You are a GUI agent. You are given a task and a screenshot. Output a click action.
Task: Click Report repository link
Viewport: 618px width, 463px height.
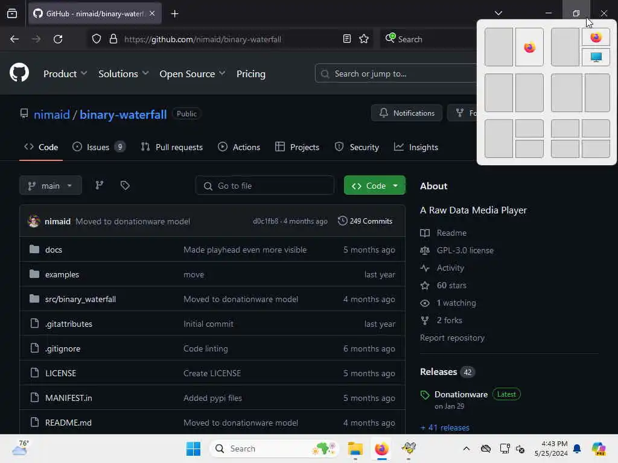point(452,338)
